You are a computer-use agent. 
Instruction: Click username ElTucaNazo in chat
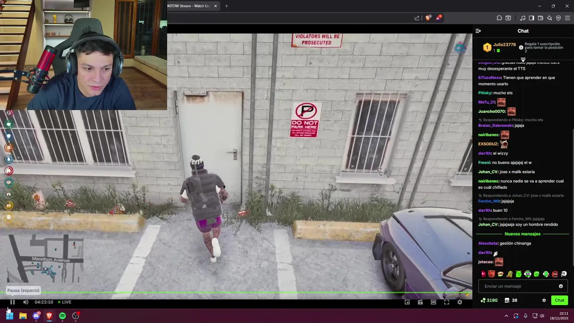click(x=490, y=78)
